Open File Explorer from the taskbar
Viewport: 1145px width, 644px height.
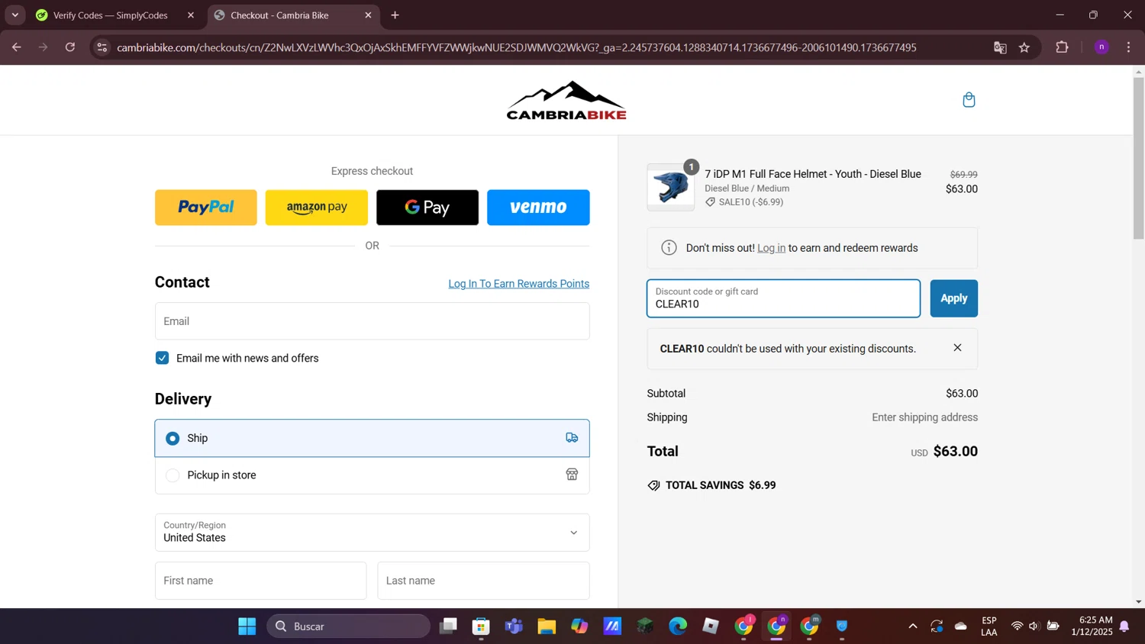[x=547, y=626]
